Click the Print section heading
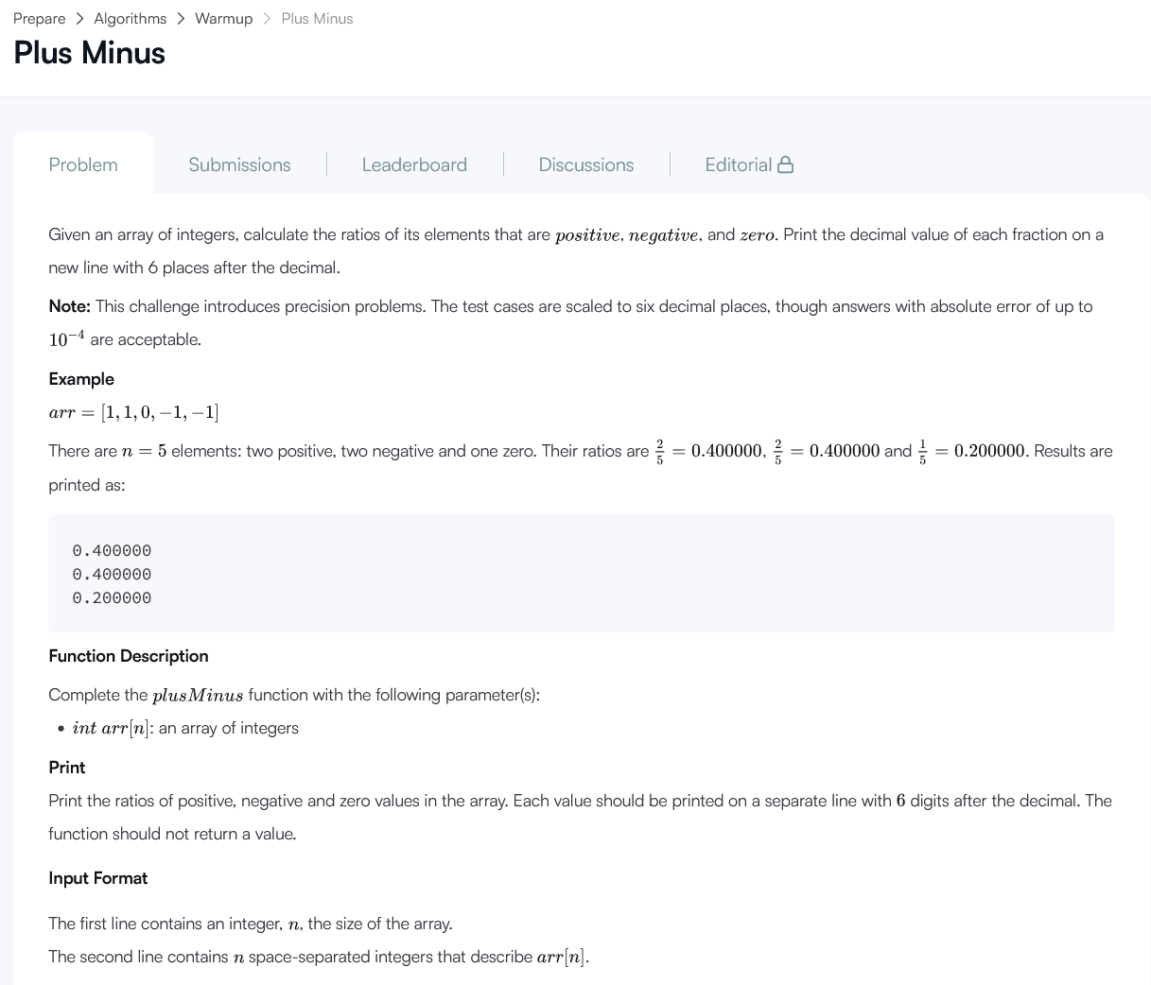 pos(66,768)
